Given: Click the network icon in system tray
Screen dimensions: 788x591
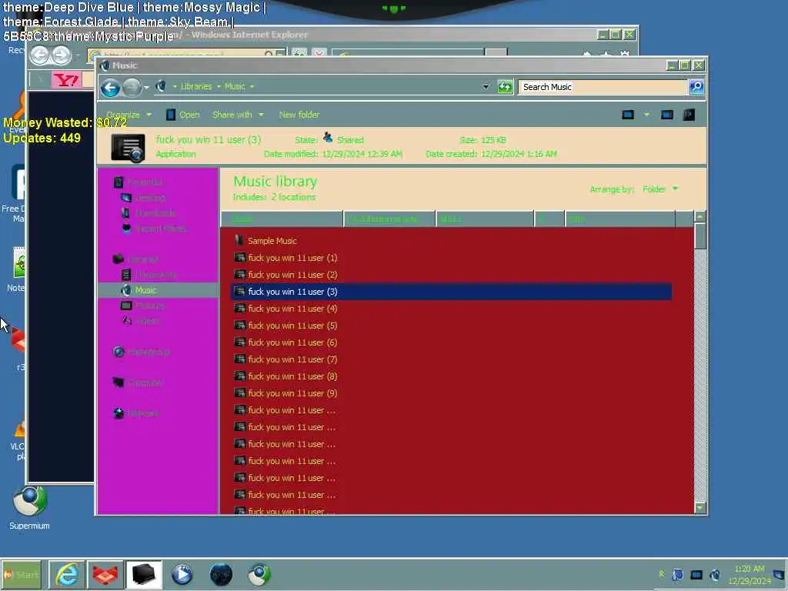Looking at the screenshot, I should pos(696,574).
